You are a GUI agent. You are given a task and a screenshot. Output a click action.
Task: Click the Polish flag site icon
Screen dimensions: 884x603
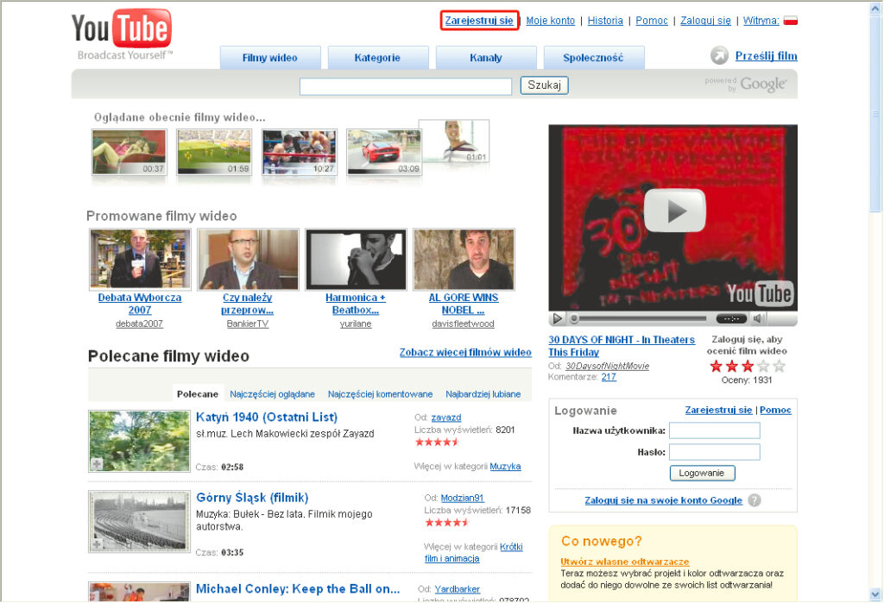[x=790, y=21]
